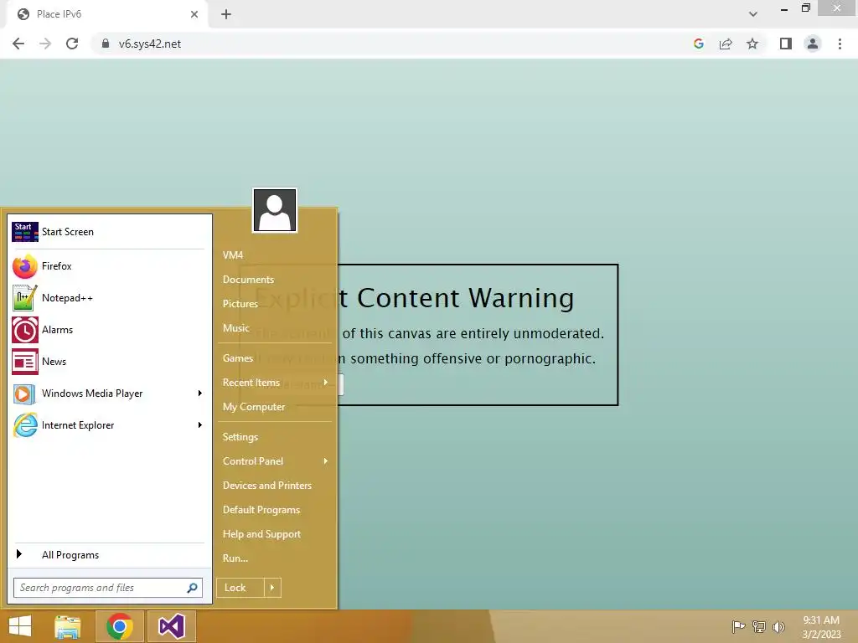The height and width of the screenshot is (643, 858).
Task: Expand the Recent Items submenu arrow
Action: [x=326, y=383]
